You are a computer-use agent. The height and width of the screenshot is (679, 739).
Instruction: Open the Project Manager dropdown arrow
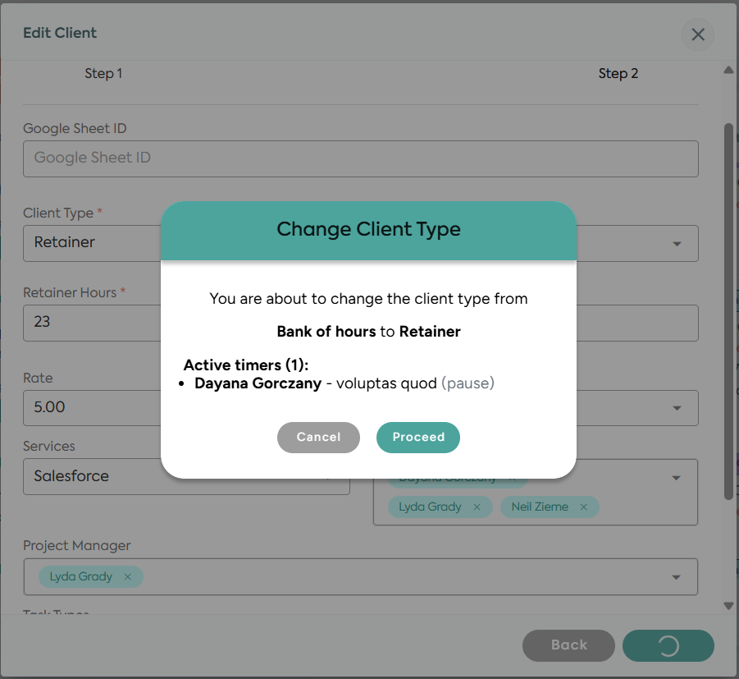(676, 577)
